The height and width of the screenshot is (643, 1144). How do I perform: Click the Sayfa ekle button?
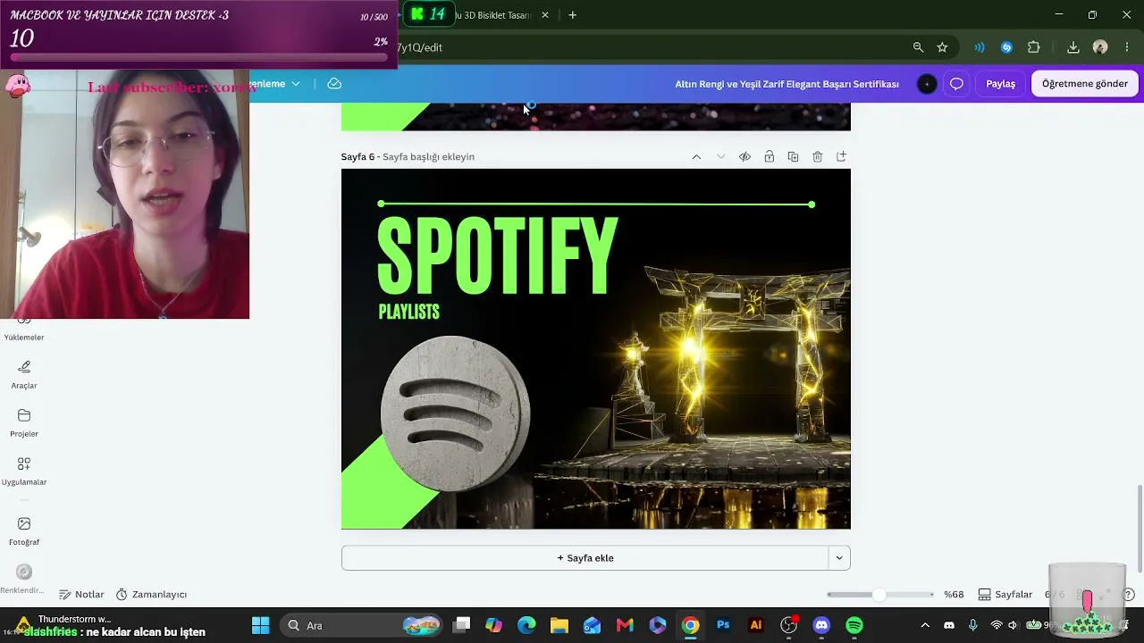coord(585,558)
